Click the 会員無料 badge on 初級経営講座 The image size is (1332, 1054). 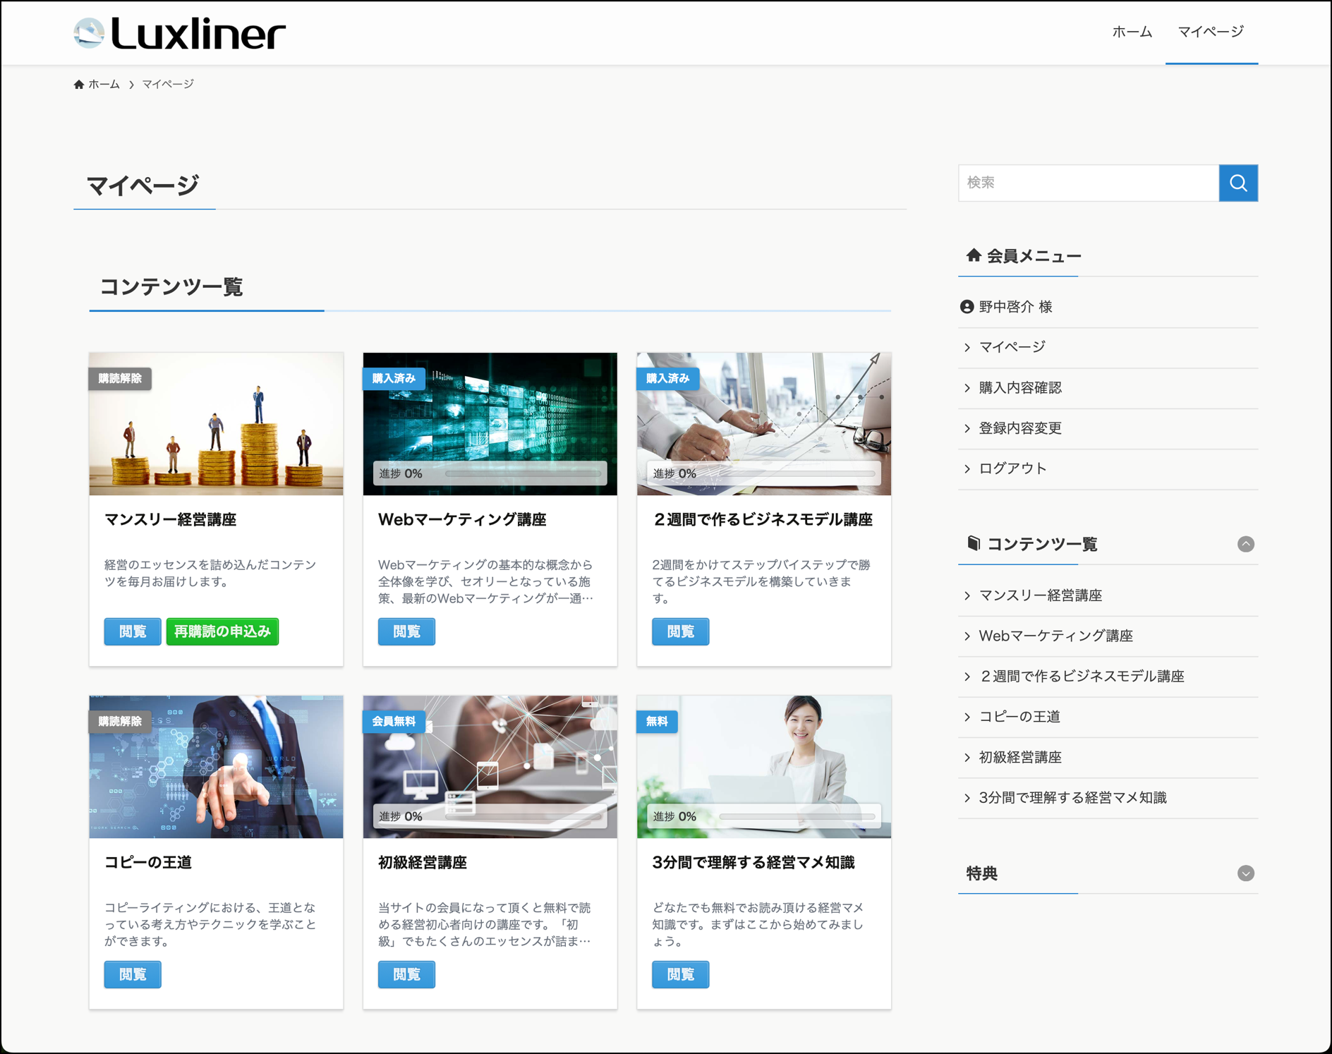coord(394,722)
